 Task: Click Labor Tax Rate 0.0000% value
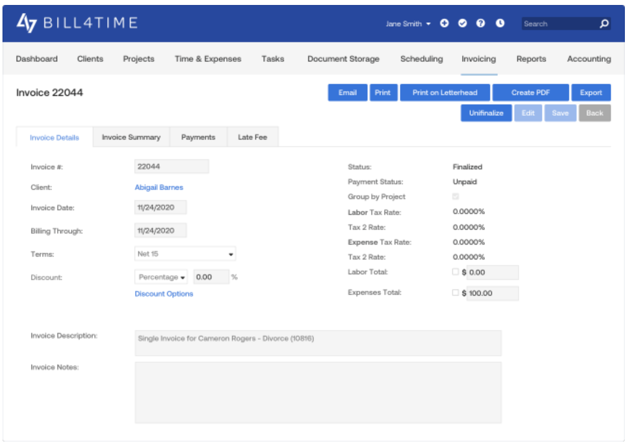469,211
